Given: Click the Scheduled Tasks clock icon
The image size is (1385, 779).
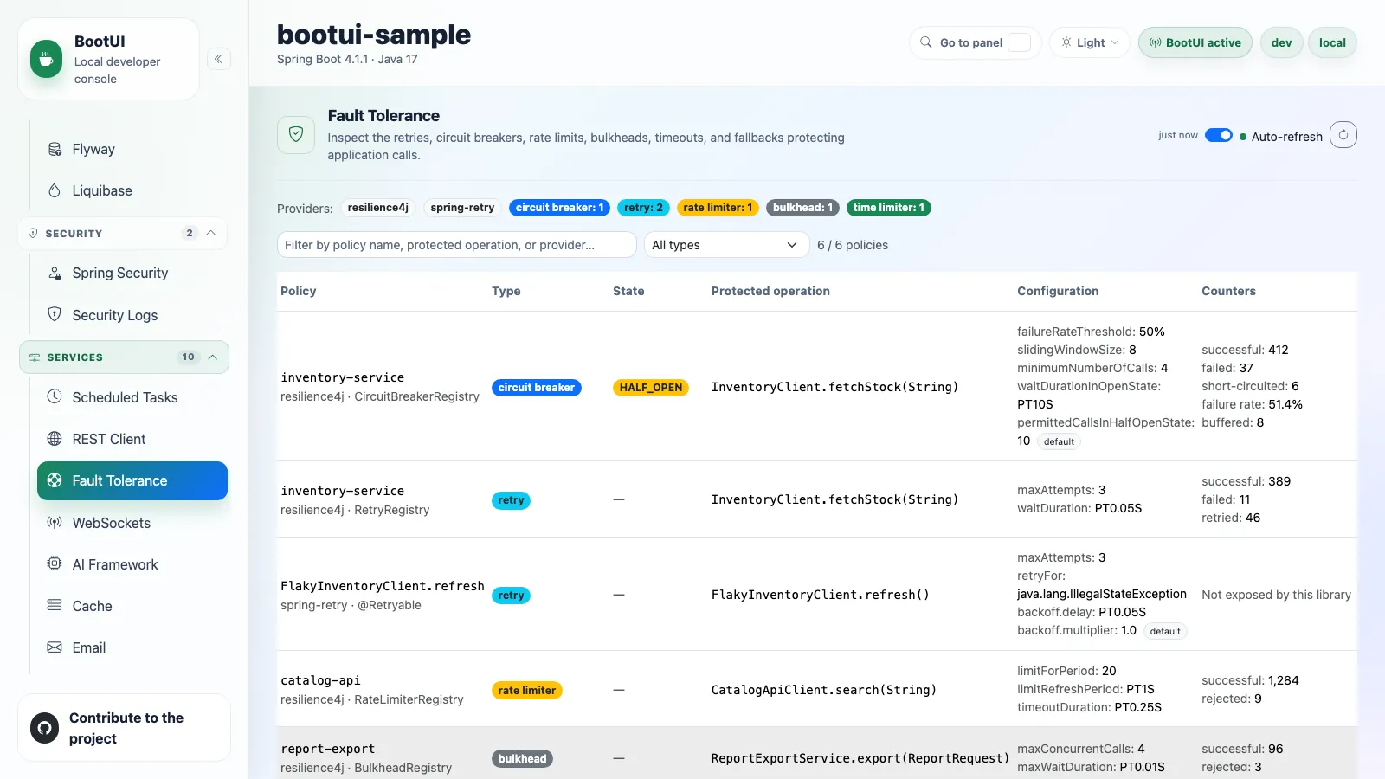Looking at the screenshot, I should [55, 396].
